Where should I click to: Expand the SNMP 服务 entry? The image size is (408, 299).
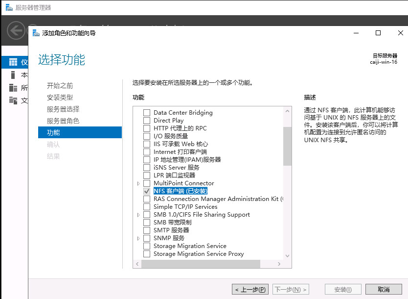pyautogui.click(x=138, y=238)
